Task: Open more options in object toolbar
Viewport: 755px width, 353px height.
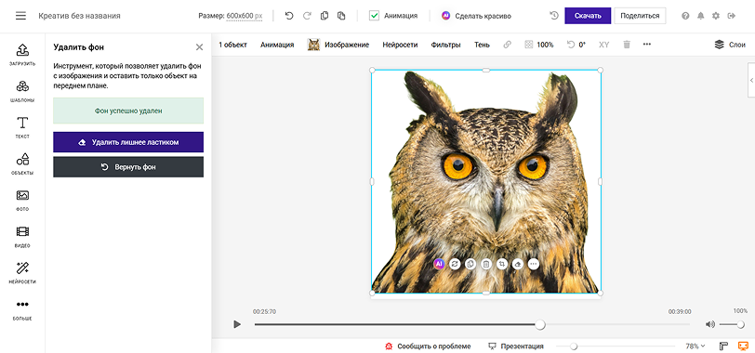Action: [x=646, y=45]
